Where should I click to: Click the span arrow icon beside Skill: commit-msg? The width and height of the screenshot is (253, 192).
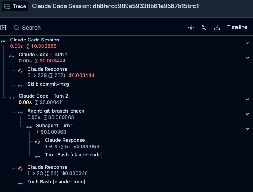coord(20,86)
